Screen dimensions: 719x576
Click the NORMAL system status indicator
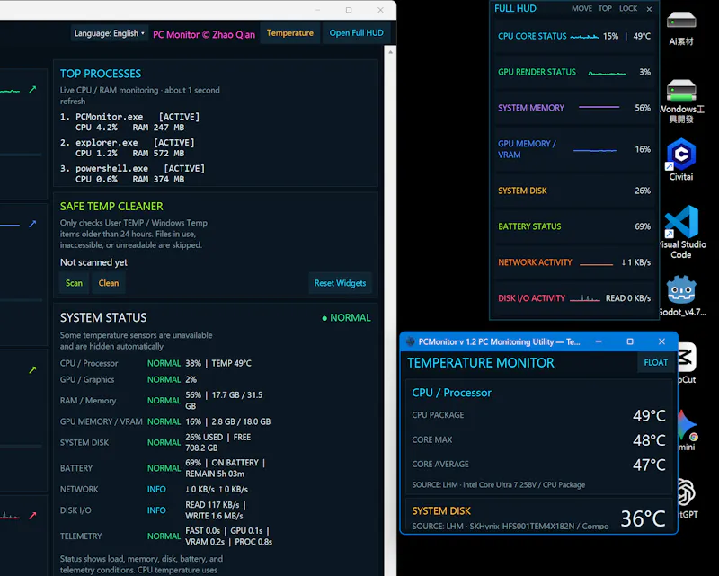tap(346, 318)
